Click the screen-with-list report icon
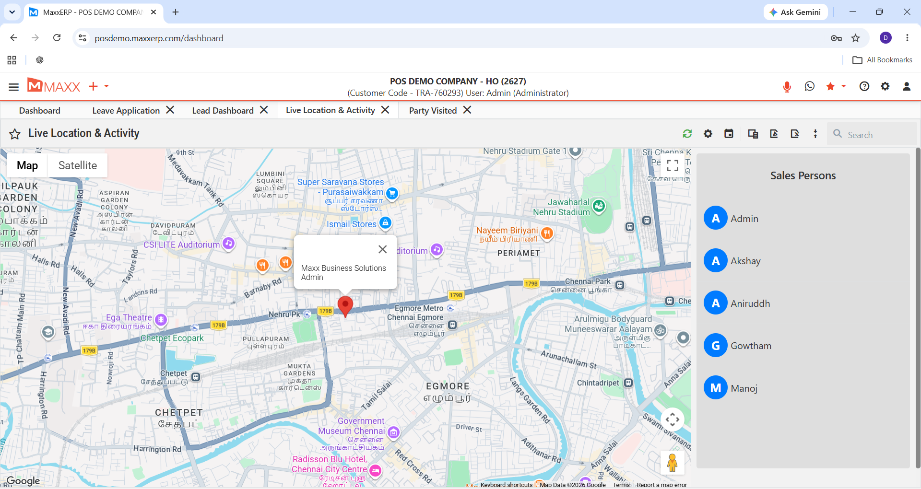 click(x=753, y=134)
